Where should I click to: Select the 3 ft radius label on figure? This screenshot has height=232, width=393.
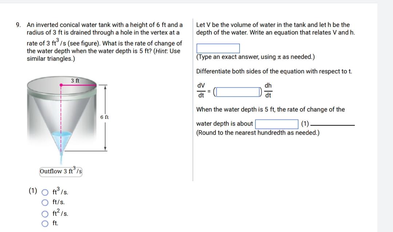click(75, 81)
